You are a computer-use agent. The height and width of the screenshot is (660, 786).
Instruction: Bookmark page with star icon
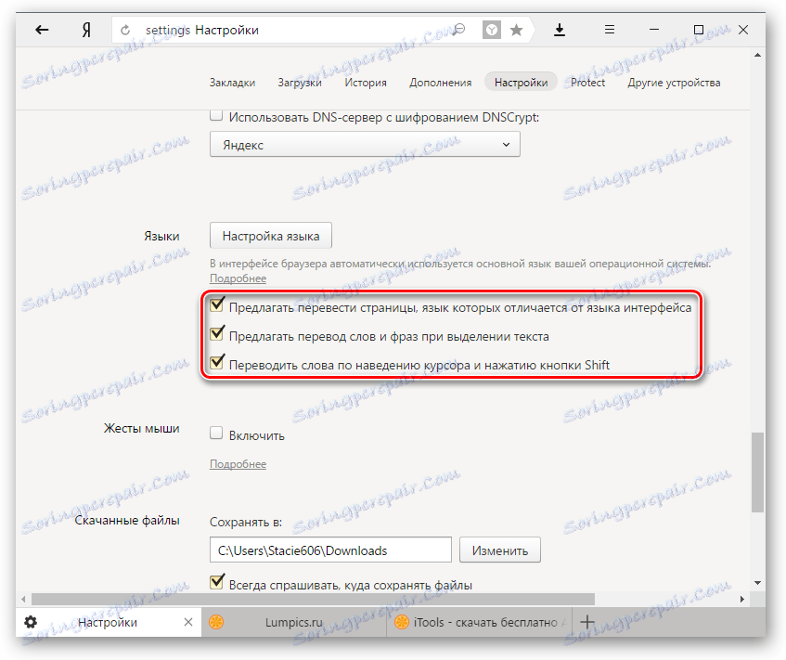(516, 30)
